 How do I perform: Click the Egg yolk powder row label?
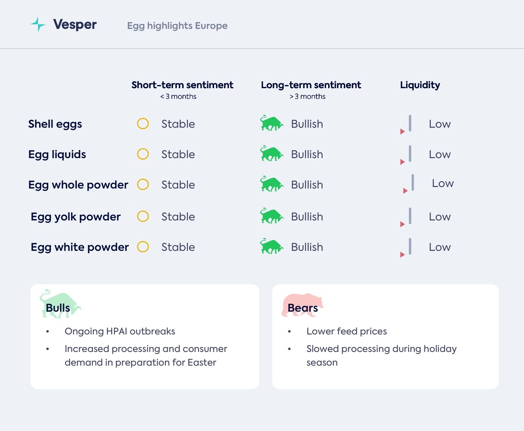pos(76,217)
